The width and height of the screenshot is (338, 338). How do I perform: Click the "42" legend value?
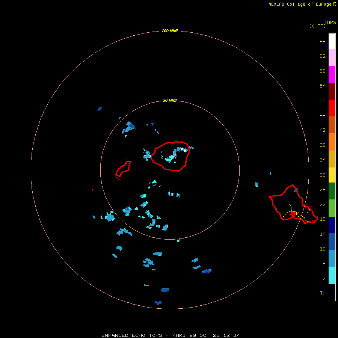tap(323, 130)
